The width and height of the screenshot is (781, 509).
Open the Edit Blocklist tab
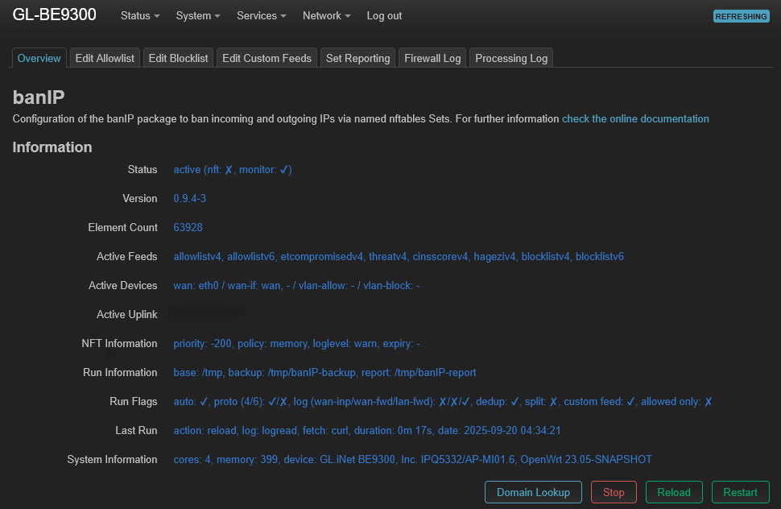179,58
